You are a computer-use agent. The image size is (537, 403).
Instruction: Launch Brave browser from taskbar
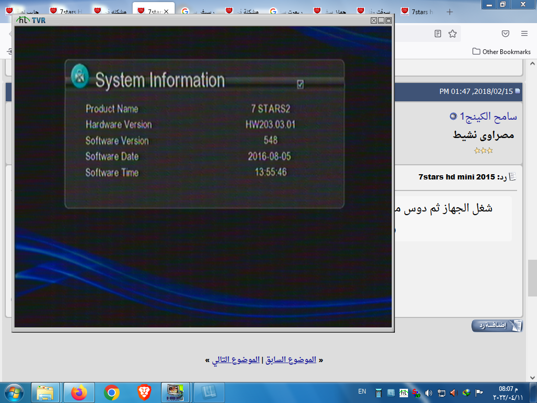point(144,393)
